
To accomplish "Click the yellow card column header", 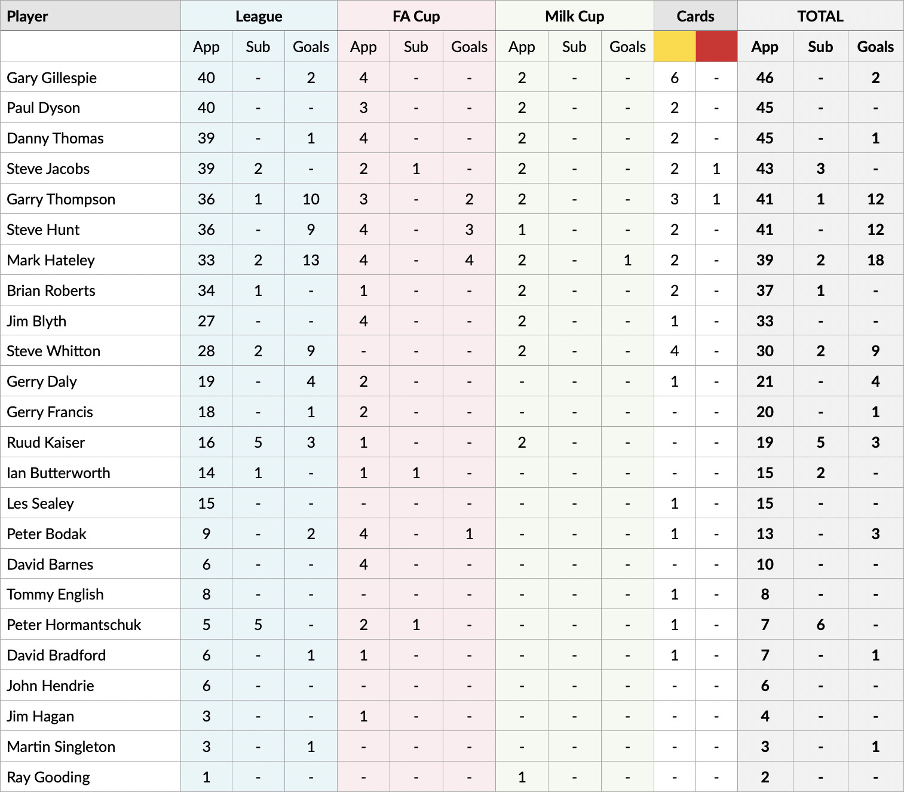I will click(675, 47).
